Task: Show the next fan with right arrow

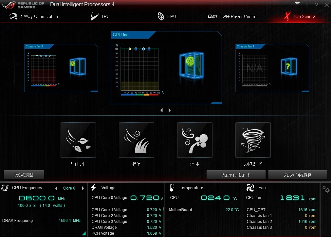Action: coord(170,110)
